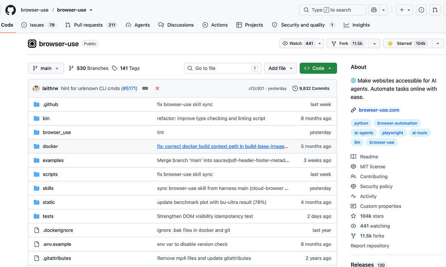Switch to the Pull requests tab

[91, 25]
